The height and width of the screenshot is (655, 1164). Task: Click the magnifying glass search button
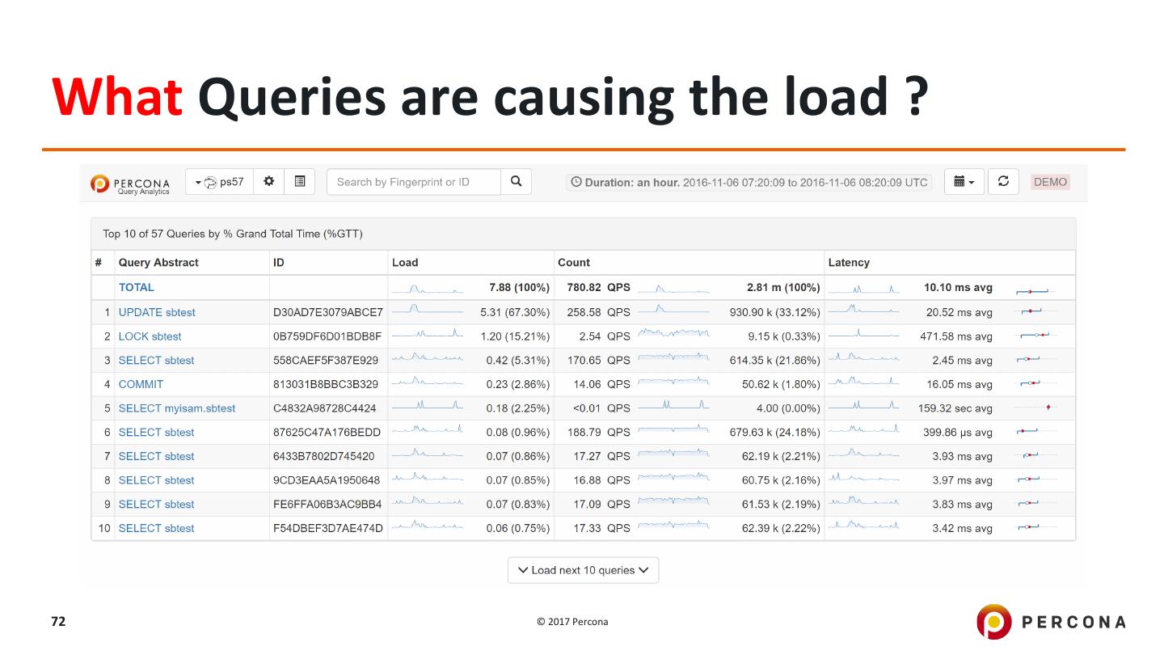[x=517, y=182]
